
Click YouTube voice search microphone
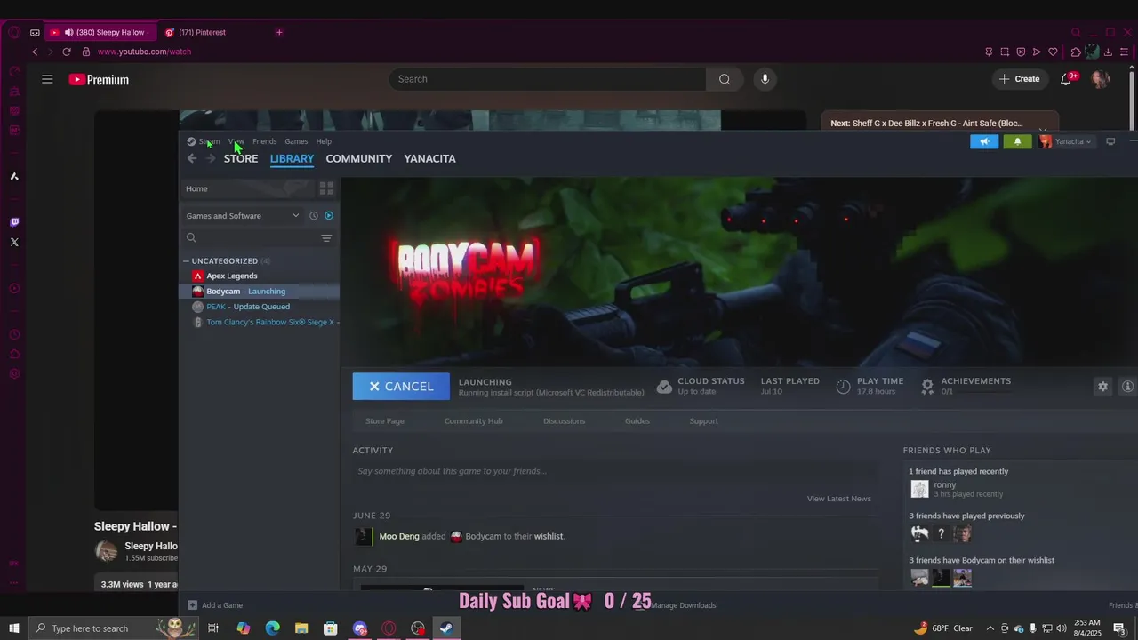[765, 79]
